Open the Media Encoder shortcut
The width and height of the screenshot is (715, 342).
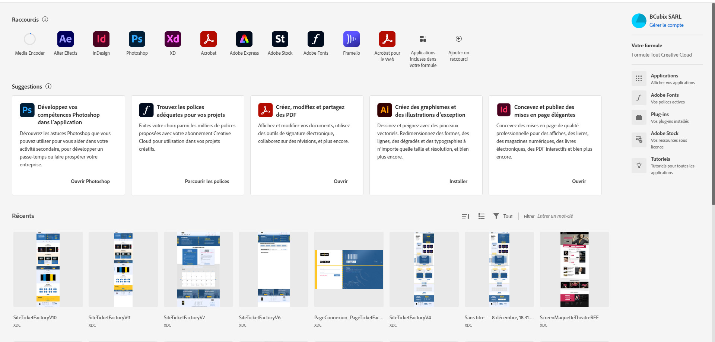[30, 39]
